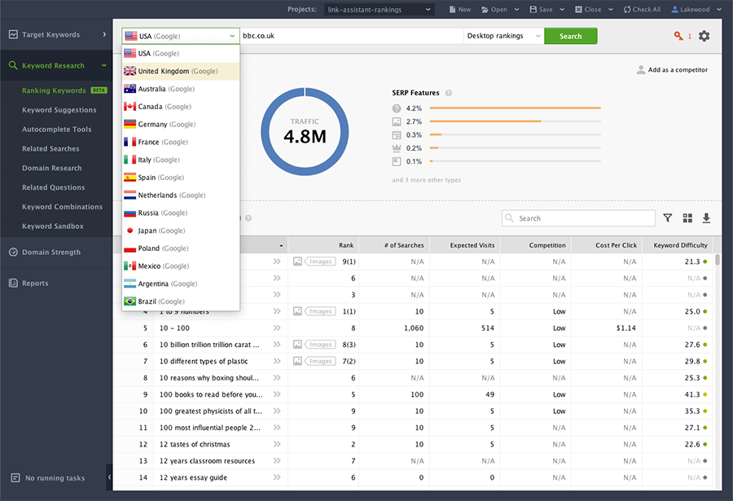This screenshot has height=501, width=733.
Task: Expand the Lakewood account menu
Action: (695, 9)
